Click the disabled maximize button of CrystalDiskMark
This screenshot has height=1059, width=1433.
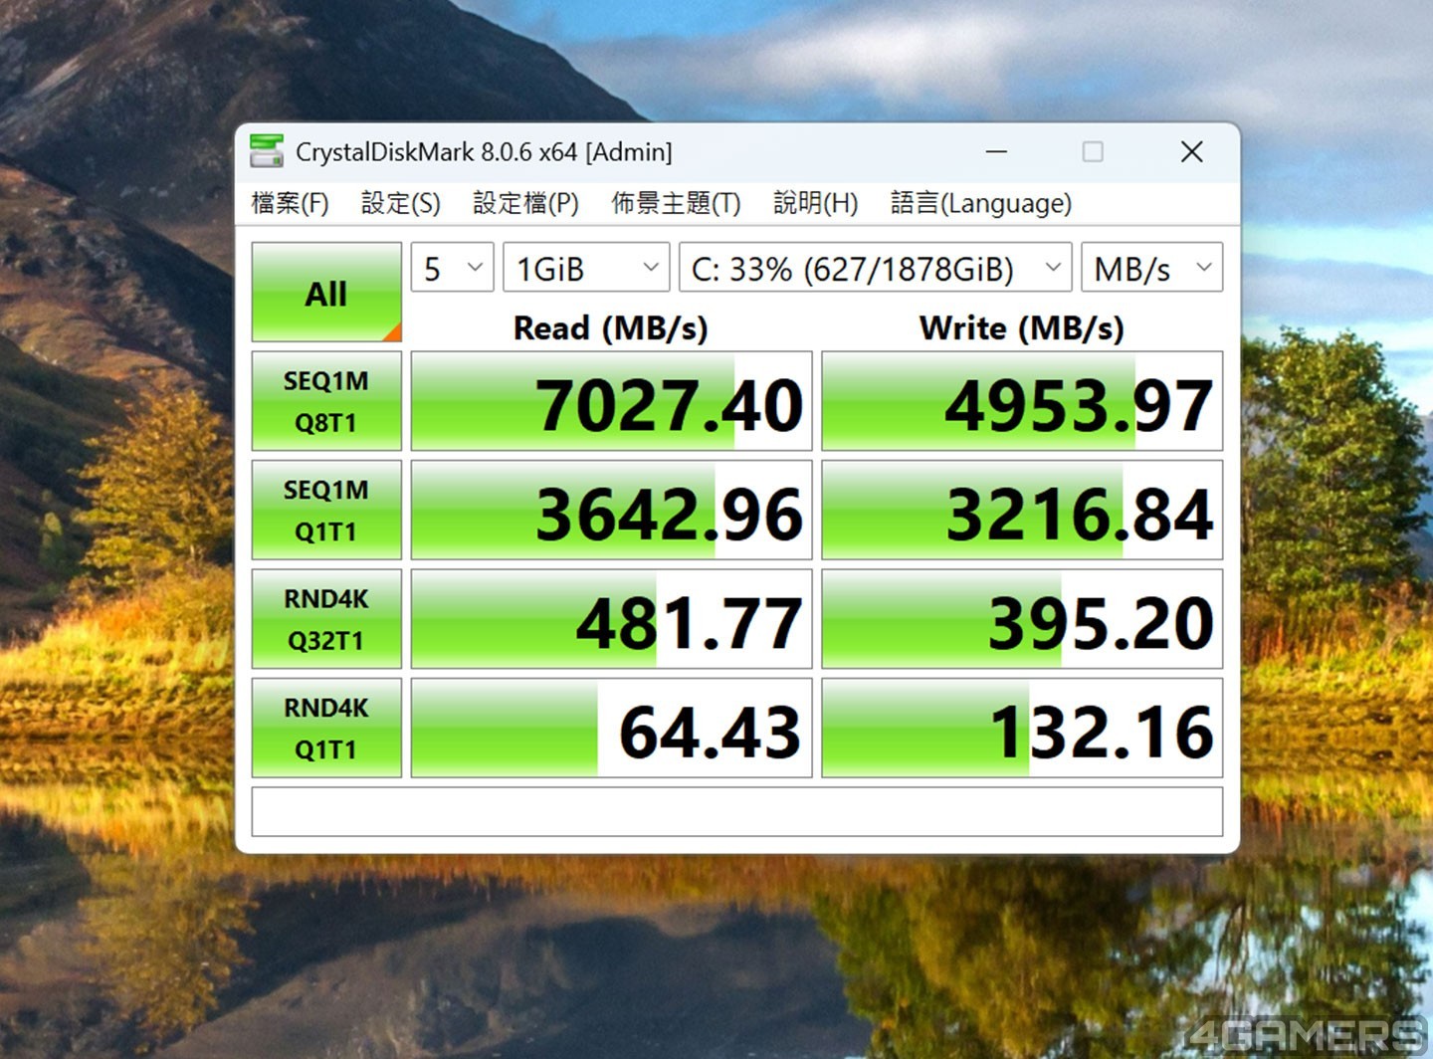1093,151
